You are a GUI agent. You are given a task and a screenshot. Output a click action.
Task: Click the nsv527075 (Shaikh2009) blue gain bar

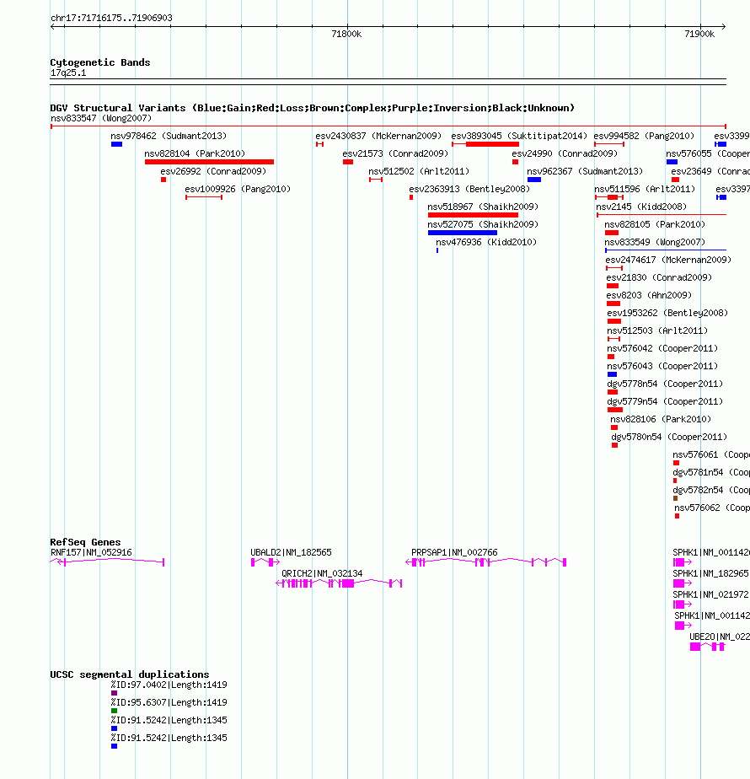coord(463,233)
